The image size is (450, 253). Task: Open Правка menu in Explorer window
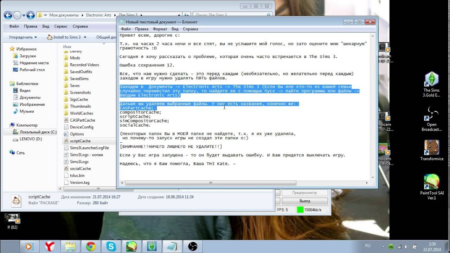coord(31,26)
